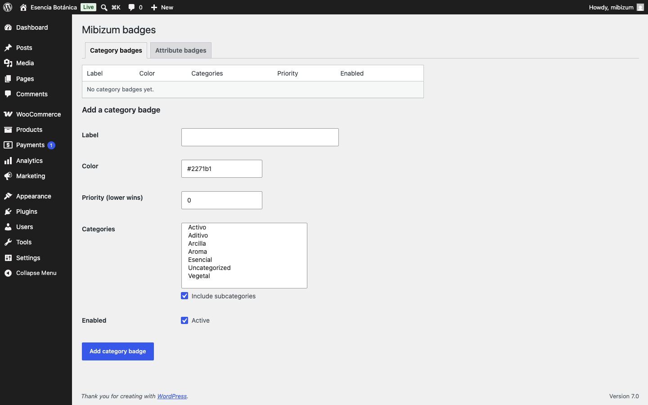Click the comments bubble icon in admin bar
648x405 pixels.
(131, 7)
